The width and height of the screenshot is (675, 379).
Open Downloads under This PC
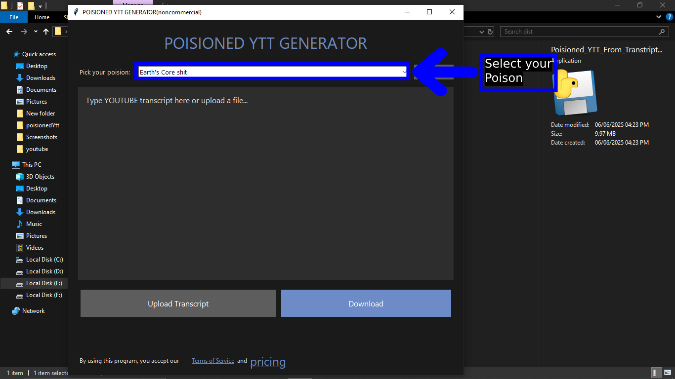41,212
